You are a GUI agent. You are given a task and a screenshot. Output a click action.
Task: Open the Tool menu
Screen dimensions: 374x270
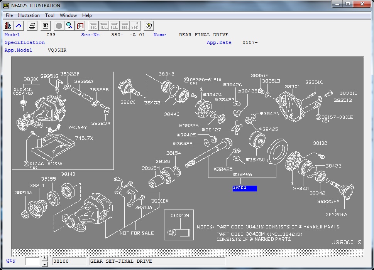[50, 15]
